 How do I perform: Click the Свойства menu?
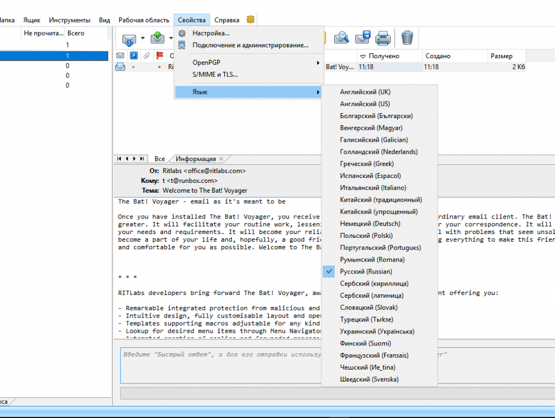192,20
